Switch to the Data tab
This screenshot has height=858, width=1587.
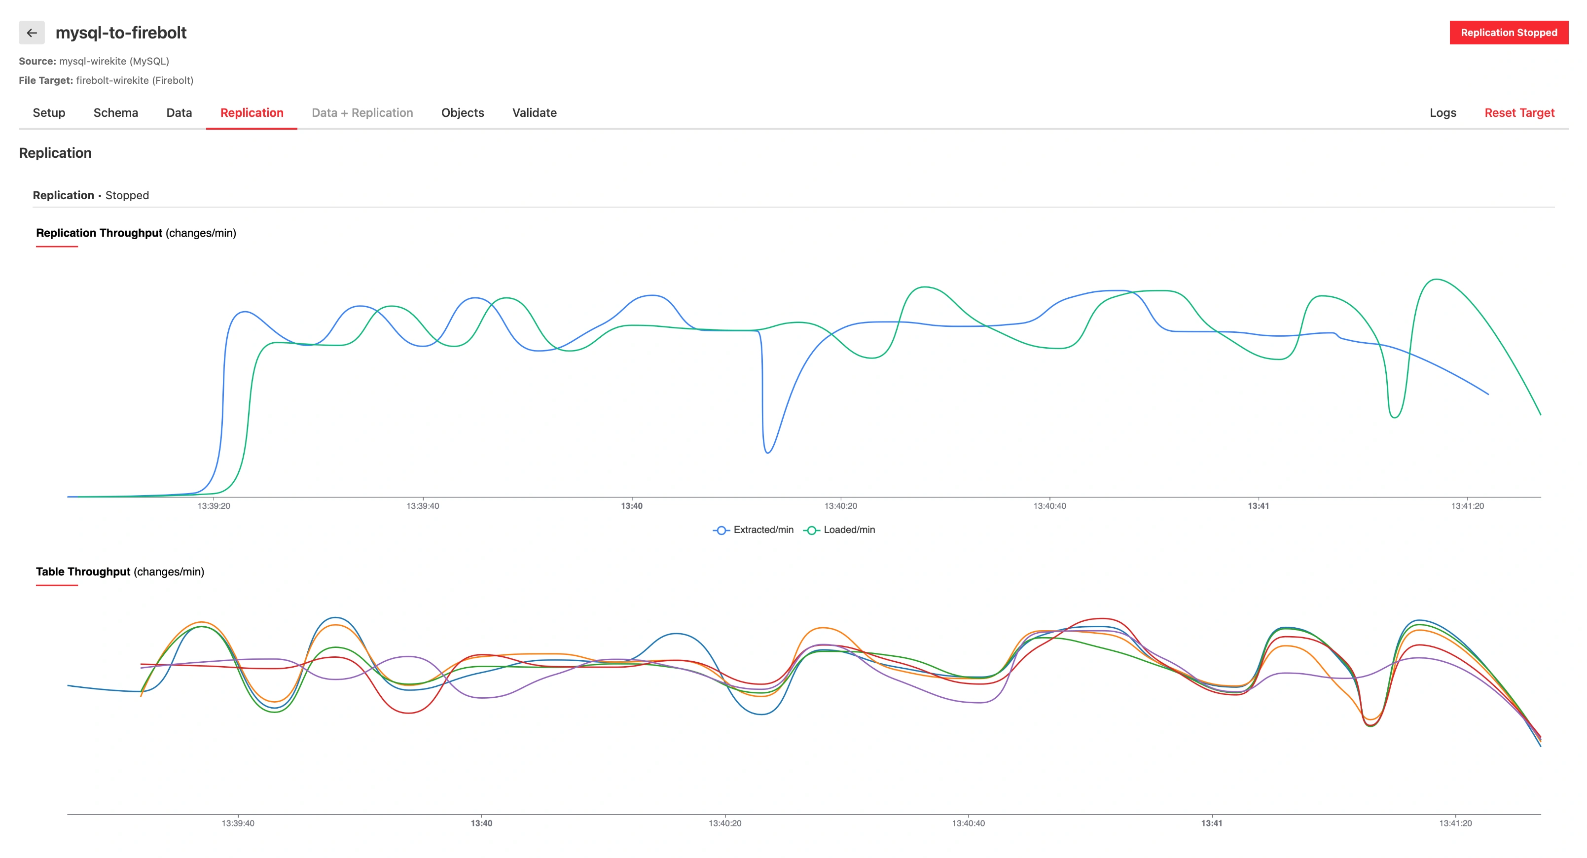pyautogui.click(x=180, y=113)
